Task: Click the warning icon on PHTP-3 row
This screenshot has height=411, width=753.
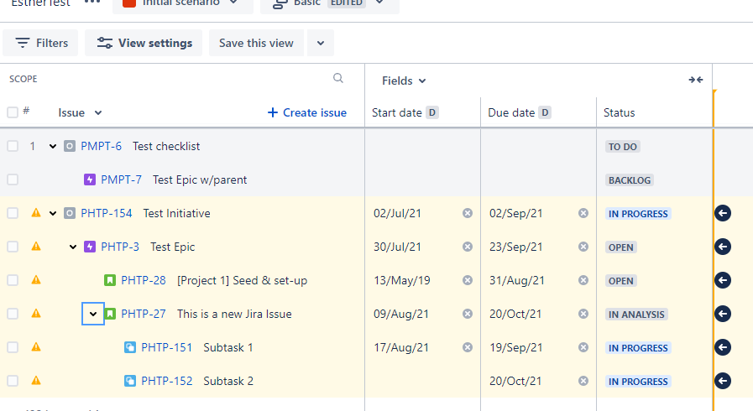Action: click(x=36, y=246)
